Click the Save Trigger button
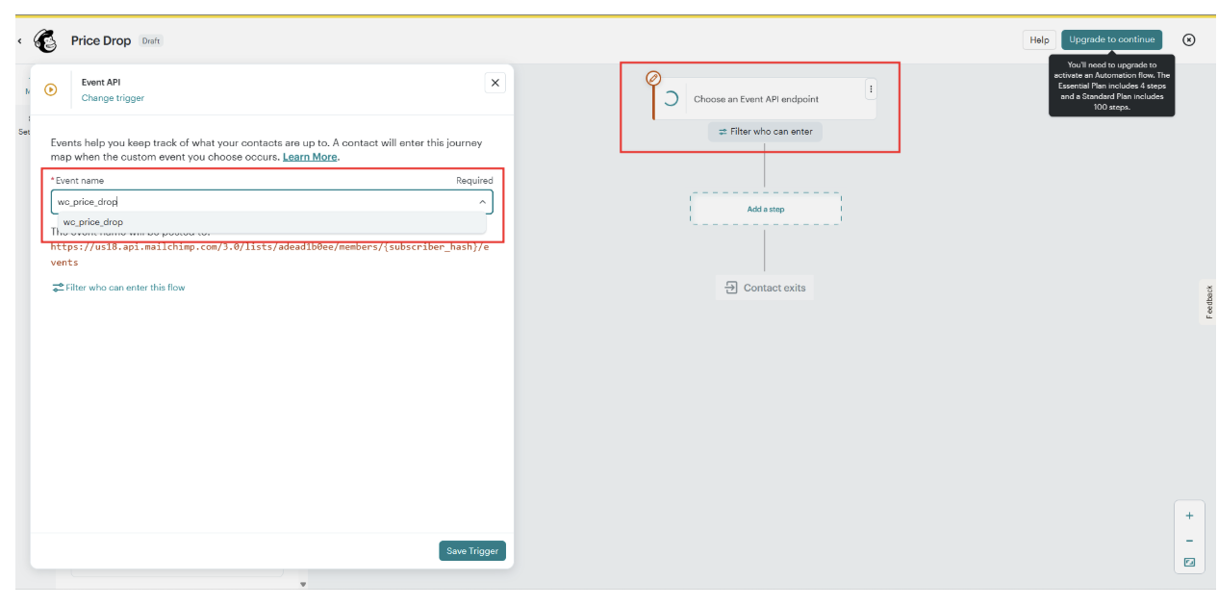This screenshot has width=1218, height=606. 472,551
